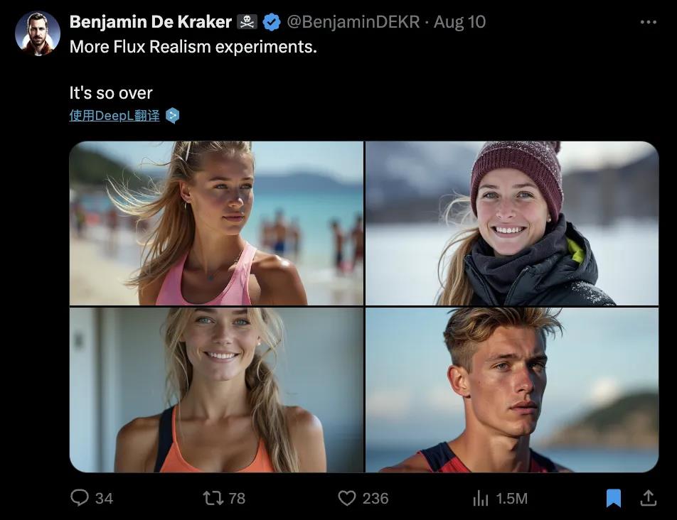Click the 使用DeepL翻译 translate link

tap(114, 116)
